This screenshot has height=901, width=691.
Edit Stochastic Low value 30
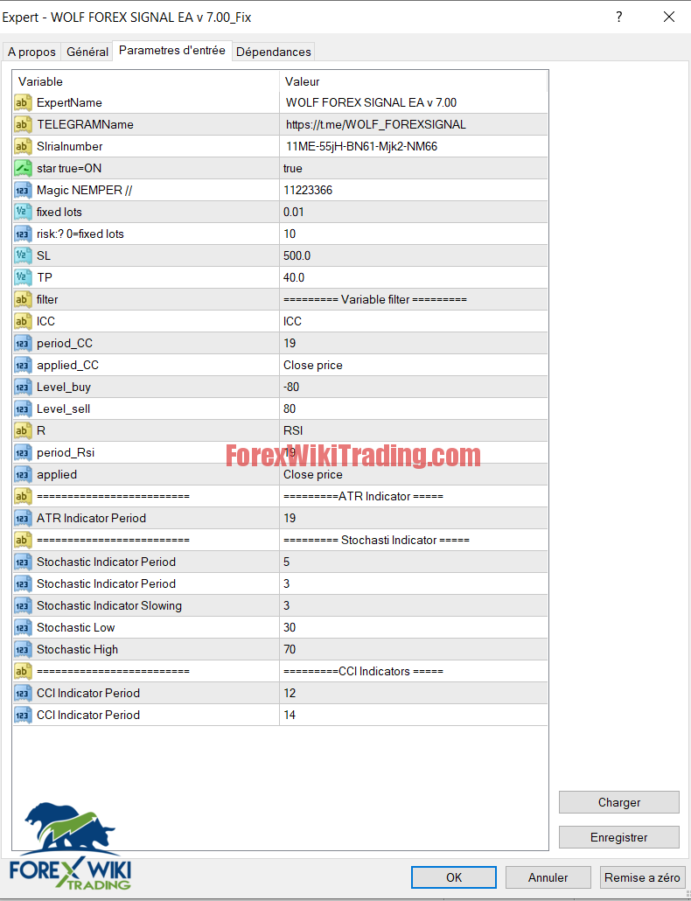click(414, 627)
